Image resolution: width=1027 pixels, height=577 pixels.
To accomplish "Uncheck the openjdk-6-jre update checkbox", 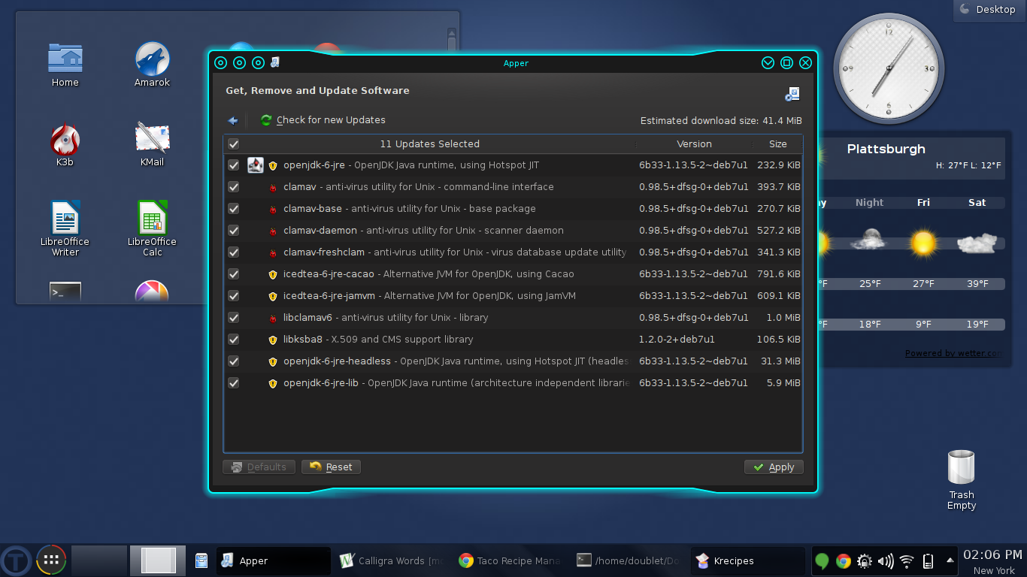I will [234, 165].
